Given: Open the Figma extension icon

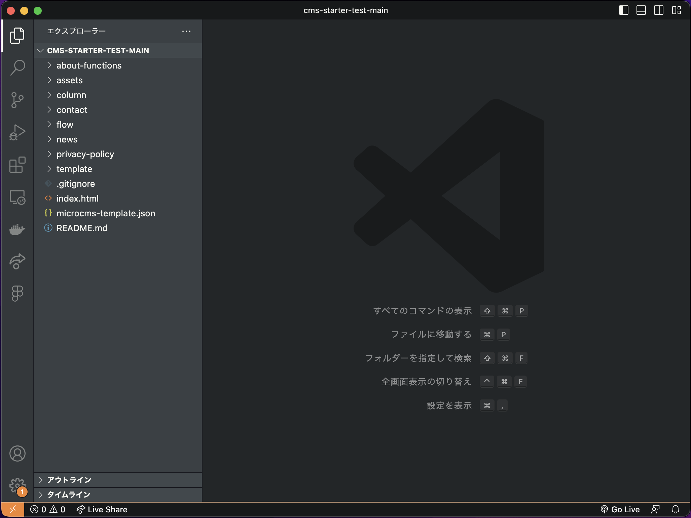Looking at the screenshot, I should pyautogui.click(x=17, y=294).
